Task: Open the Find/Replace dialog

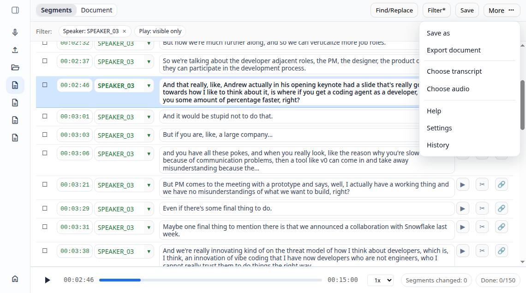Action: [x=394, y=10]
